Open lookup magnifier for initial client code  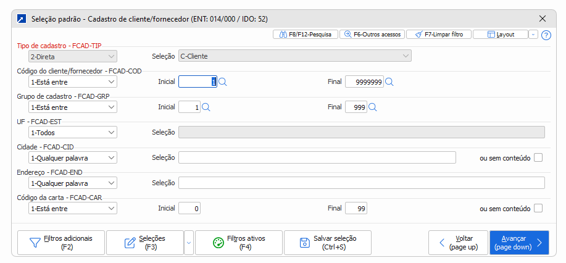tap(222, 81)
